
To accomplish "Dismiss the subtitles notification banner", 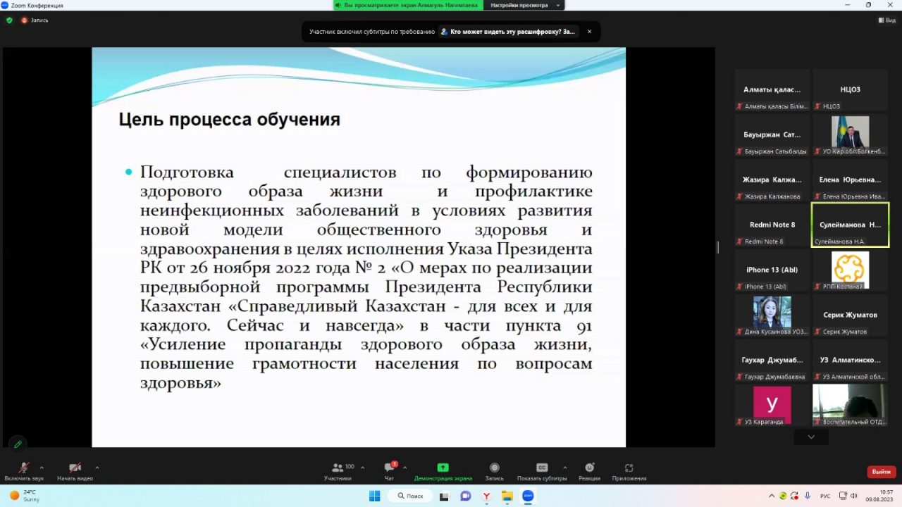I will 589,32.
